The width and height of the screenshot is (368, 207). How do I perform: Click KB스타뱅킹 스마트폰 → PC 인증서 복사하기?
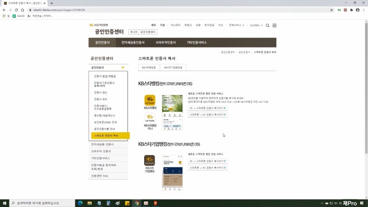point(208,114)
